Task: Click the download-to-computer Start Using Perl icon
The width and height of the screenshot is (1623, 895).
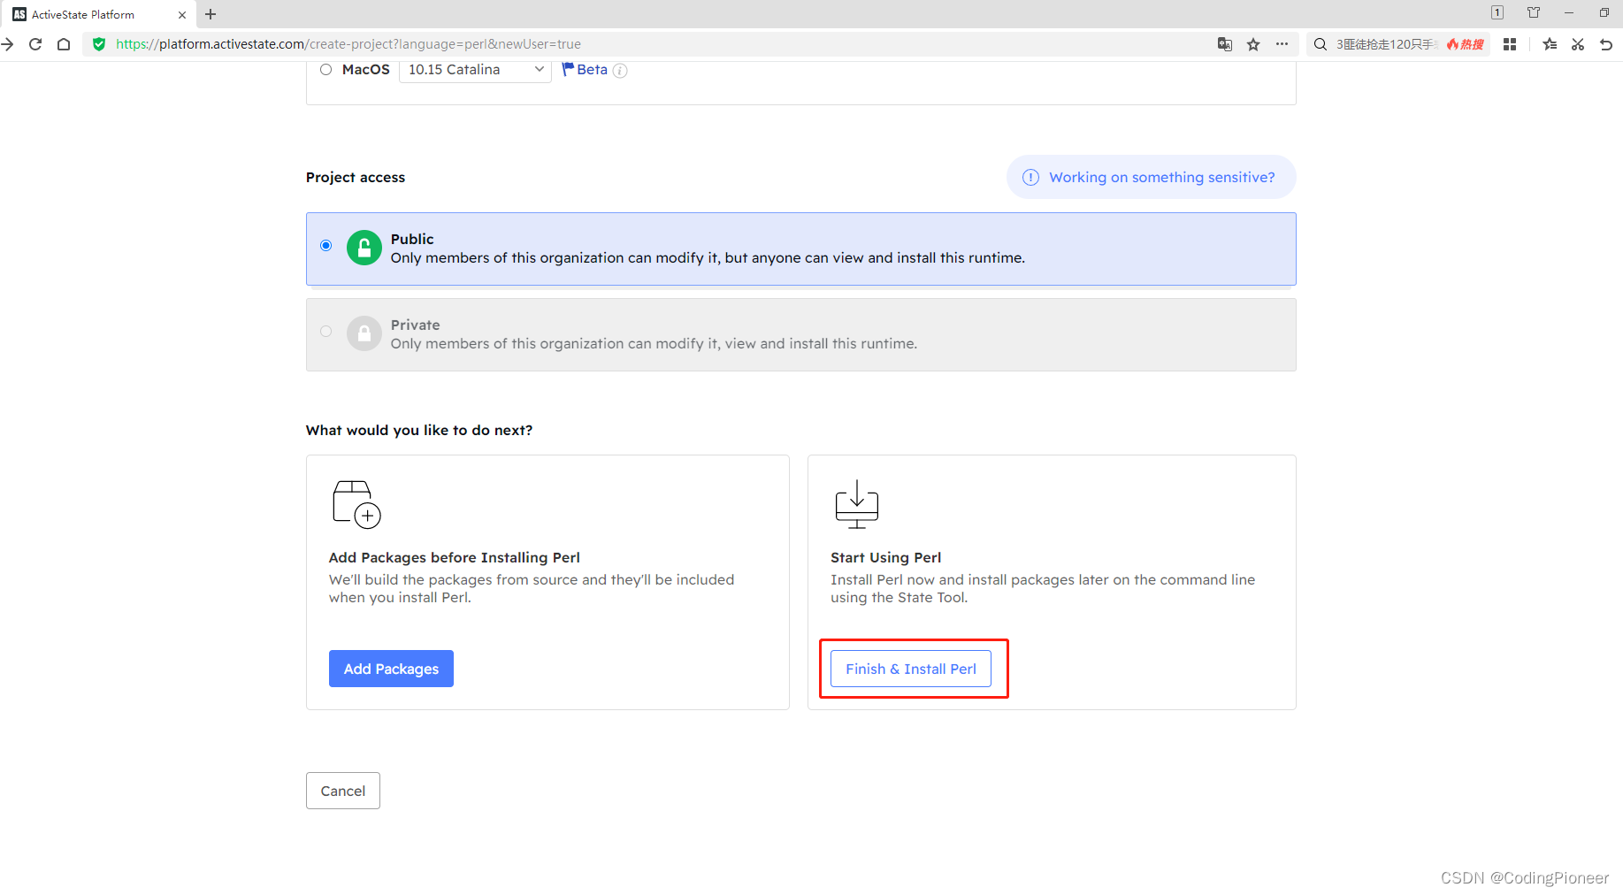Action: click(857, 504)
